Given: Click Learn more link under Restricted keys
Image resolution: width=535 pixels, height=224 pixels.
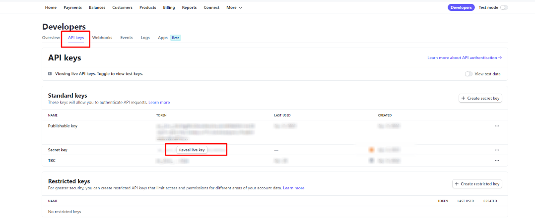Looking at the screenshot, I should pos(294,188).
